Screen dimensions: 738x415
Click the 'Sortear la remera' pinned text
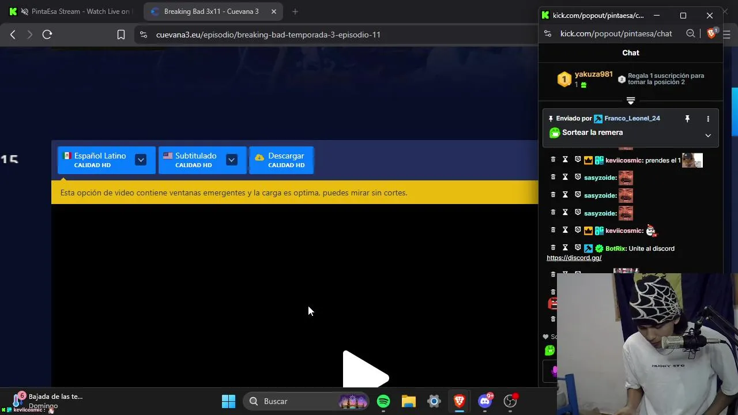[592, 133]
